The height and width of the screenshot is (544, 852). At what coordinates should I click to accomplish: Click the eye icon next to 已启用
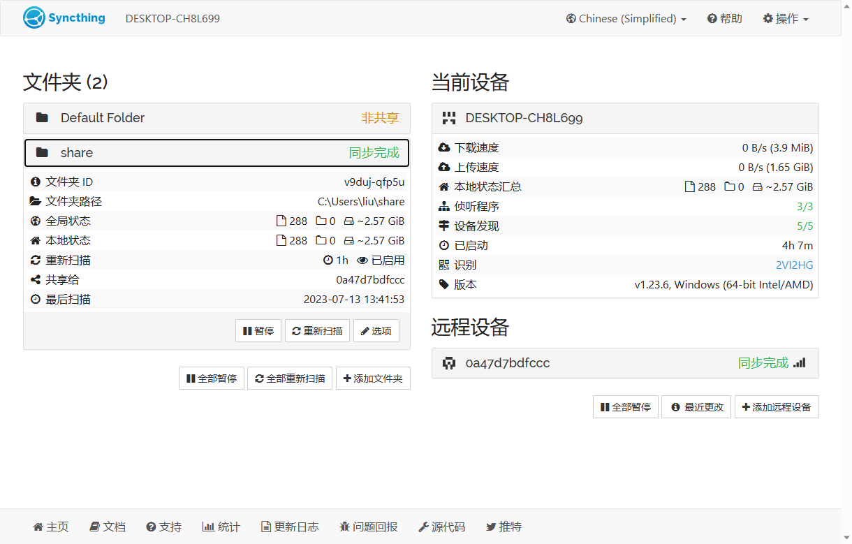(362, 260)
